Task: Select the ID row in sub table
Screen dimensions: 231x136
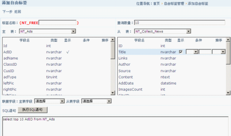Action: pos(172,46)
